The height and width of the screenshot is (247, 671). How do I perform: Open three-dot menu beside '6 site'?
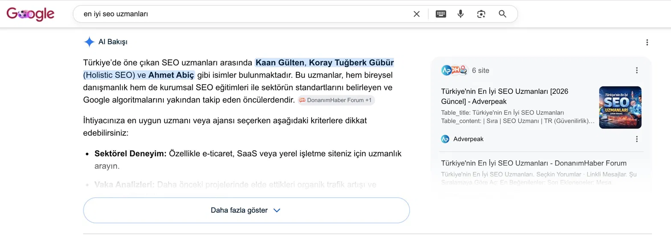(x=637, y=70)
